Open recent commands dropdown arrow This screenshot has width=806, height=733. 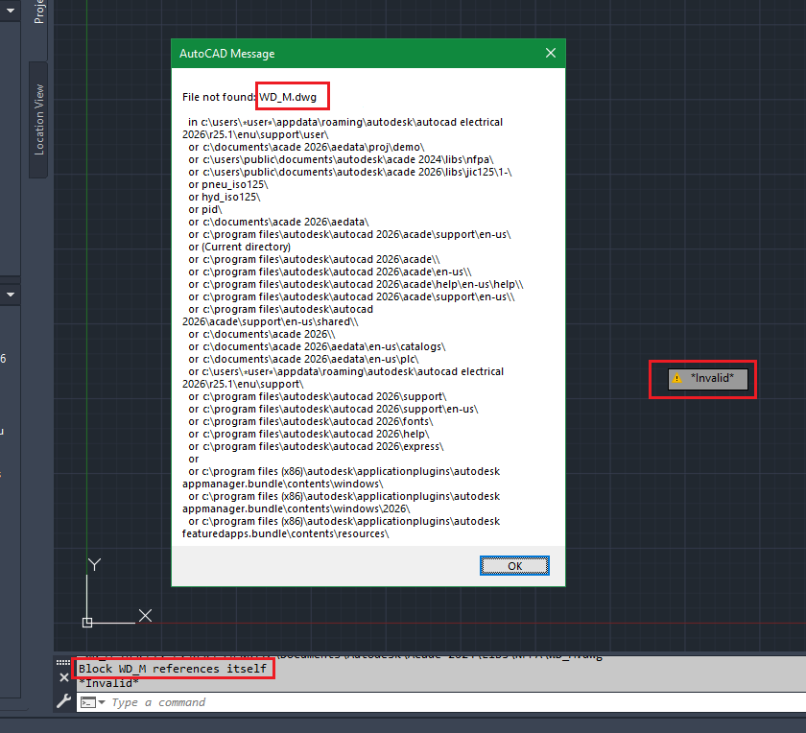[x=102, y=702]
